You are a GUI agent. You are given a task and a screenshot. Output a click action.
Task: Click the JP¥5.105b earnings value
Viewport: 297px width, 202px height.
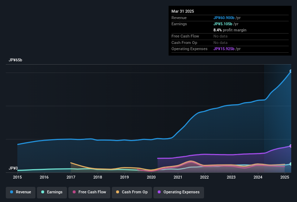click(x=223, y=24)
